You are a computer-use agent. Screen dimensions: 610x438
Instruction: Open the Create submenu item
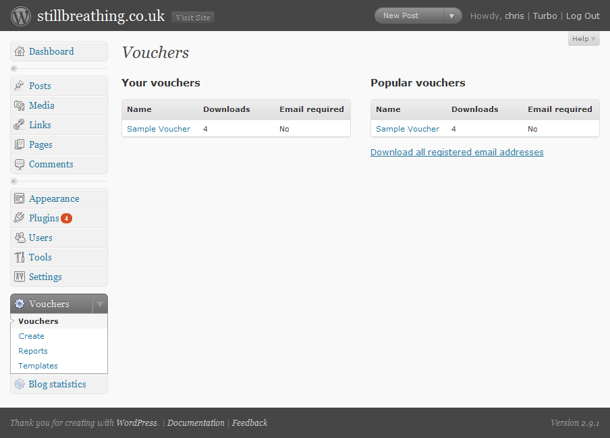[x=32, y=336]
